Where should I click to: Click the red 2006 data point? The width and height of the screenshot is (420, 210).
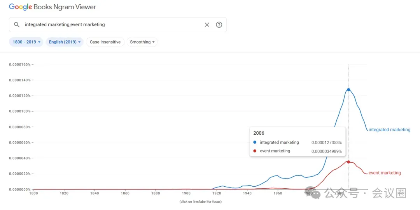pos(348,162)
